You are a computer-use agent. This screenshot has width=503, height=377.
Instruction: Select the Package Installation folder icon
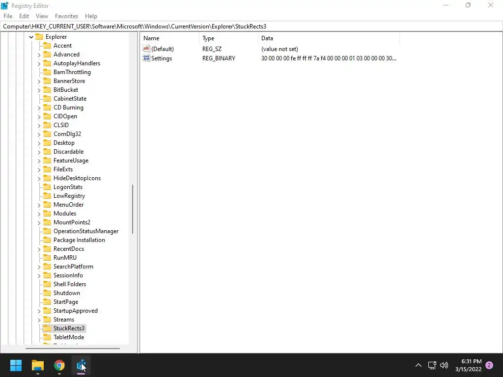click(47, 240)
